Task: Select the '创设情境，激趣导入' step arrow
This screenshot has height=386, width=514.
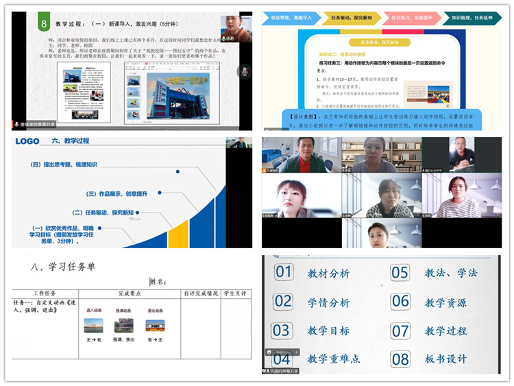Action: pyautogui.click(x=291, y=18)
